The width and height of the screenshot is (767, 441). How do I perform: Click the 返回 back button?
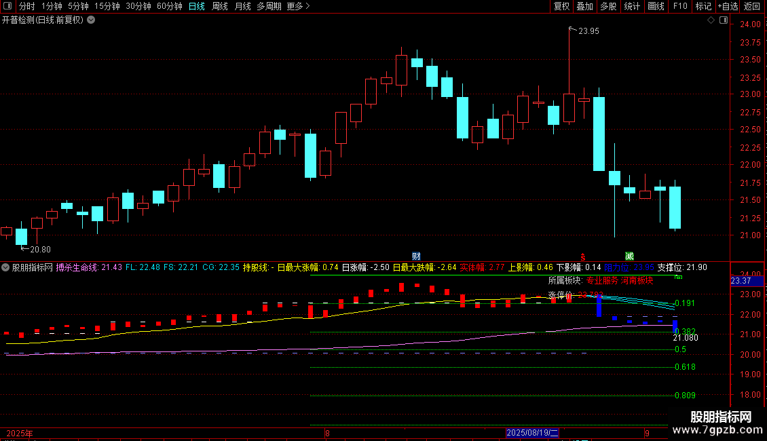click(752, 6)
